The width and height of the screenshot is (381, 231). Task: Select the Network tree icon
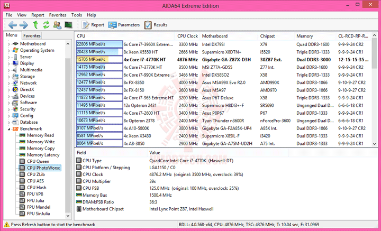15,83
